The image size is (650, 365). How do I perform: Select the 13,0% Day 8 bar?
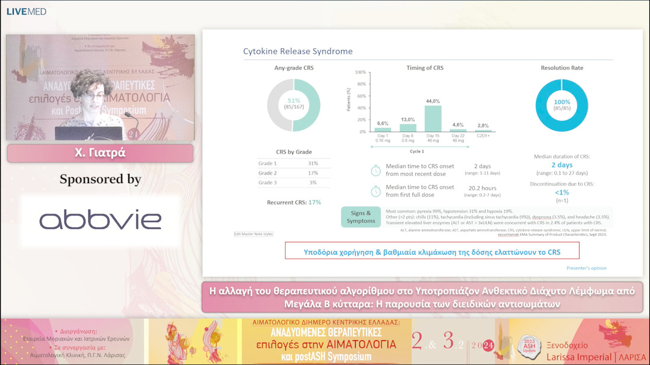(x=408, y=127)
